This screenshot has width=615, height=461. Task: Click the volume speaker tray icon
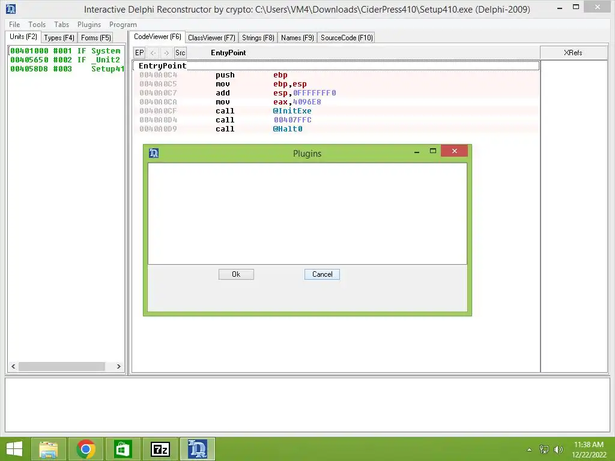(559, 450)
